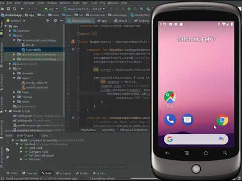
Task: Launch Chrome browser on emulator home screen
Action: [222, 120]
